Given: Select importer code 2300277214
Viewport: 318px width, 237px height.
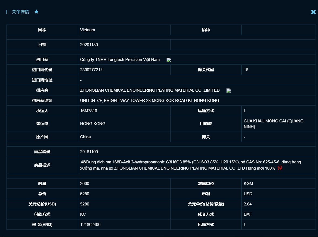Looking at the screenshot, I should [91, 70].
